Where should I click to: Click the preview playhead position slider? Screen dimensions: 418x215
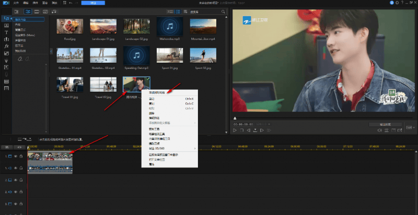235,118
